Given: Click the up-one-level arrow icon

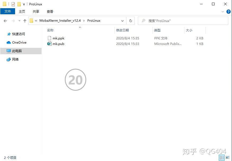Looking at the screenshot, I should pos(25,21).
